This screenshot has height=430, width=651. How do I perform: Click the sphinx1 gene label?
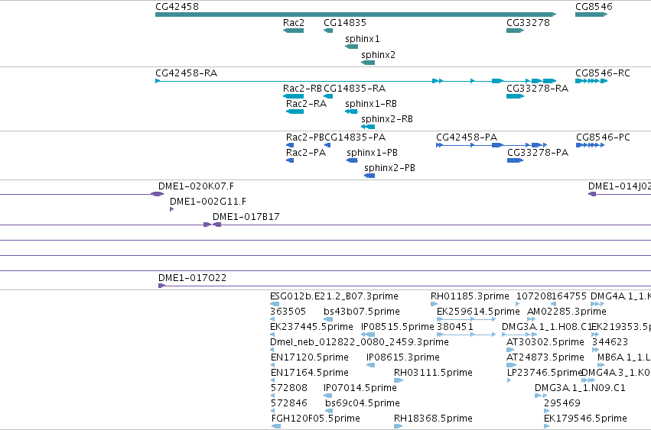tap(363, 39)
